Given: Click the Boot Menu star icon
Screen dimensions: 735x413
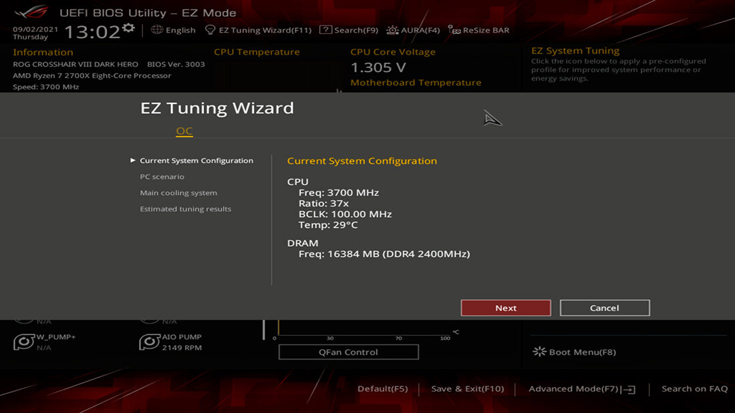Looking at the screenshot, I should 539,352.
